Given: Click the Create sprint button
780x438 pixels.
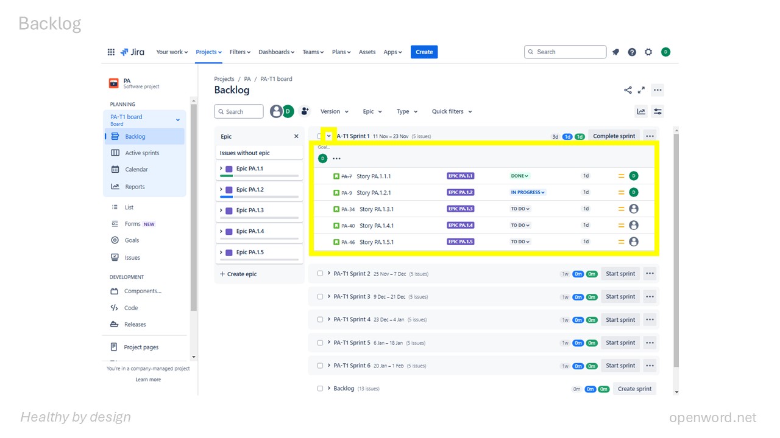Looking at the screenshot, I should click(635, 389).
